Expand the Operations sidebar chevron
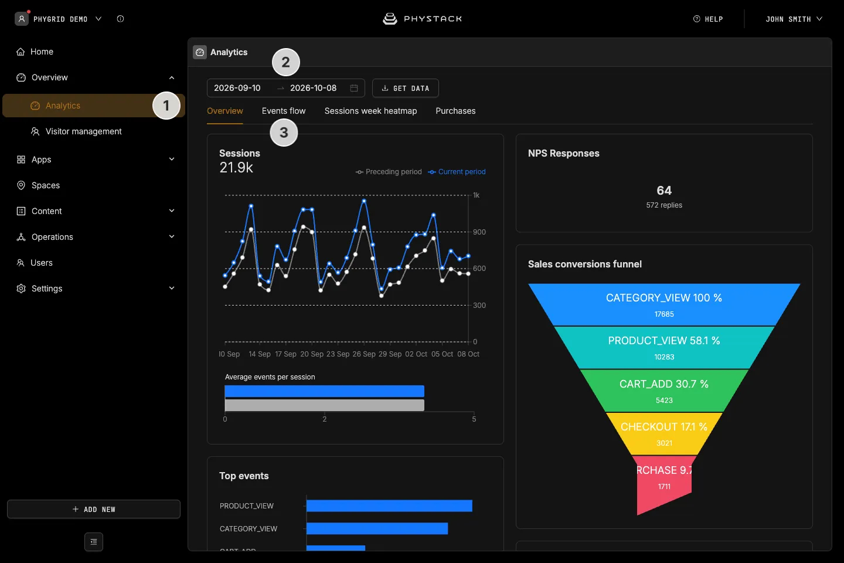The width and height of the screenshot is (844, 563). [x=172, y=237]
